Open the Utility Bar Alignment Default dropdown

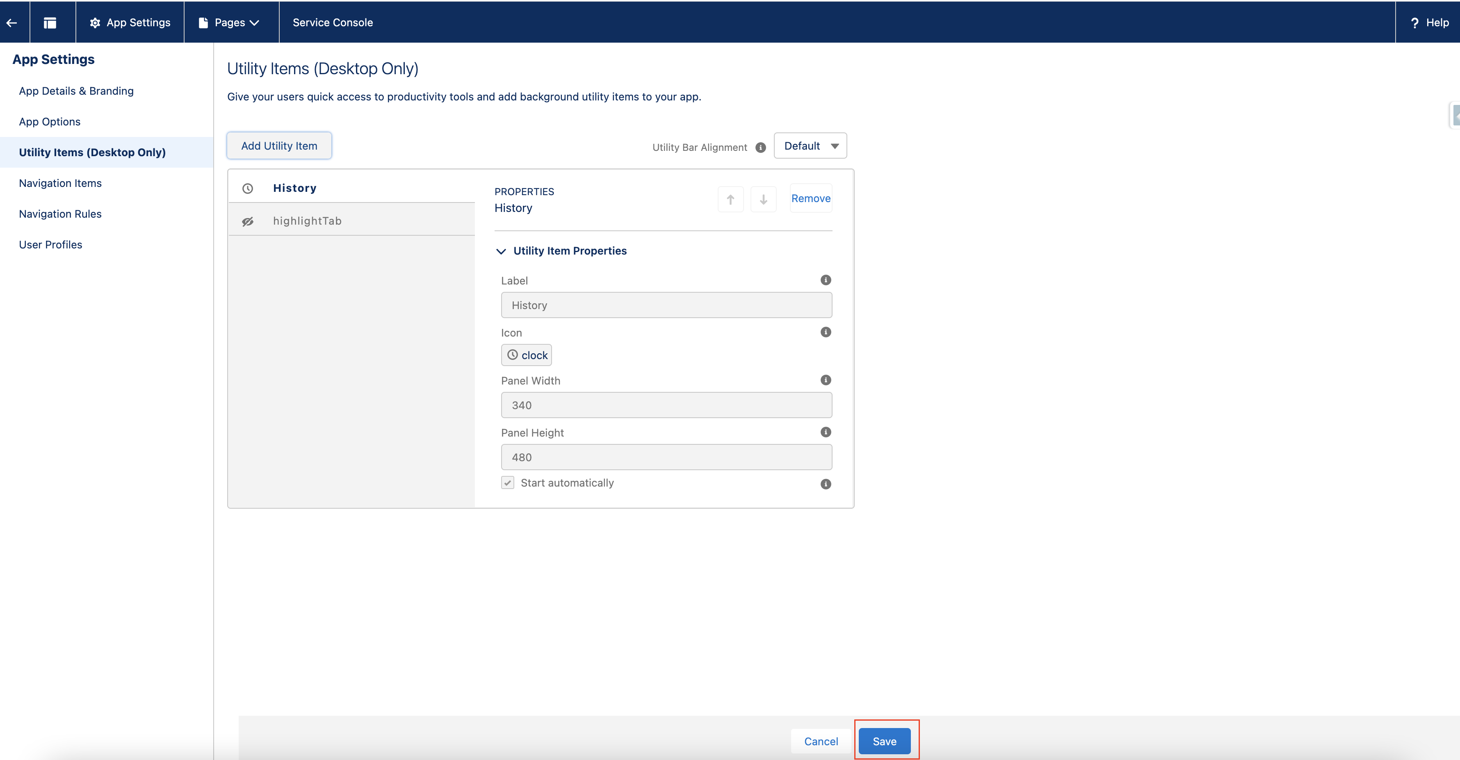(x=810, y=146)
